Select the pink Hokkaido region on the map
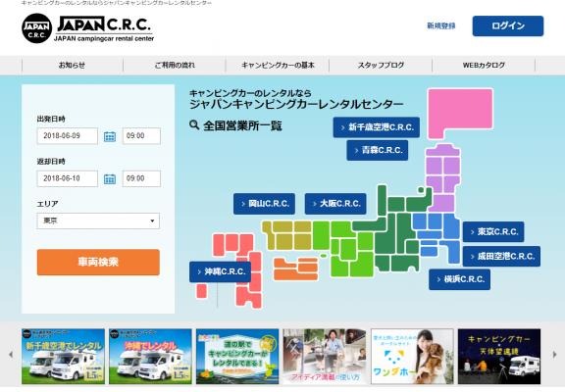The height and width of the screenshot is (392, 565). (x=460, y=114)
